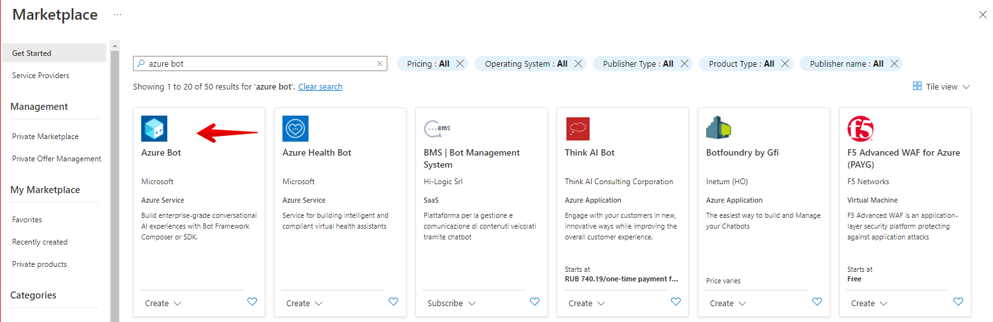Viewport: 993px width, 322px height.
Task: Click the F5 Networks publisher text
Action: (868, 181)
